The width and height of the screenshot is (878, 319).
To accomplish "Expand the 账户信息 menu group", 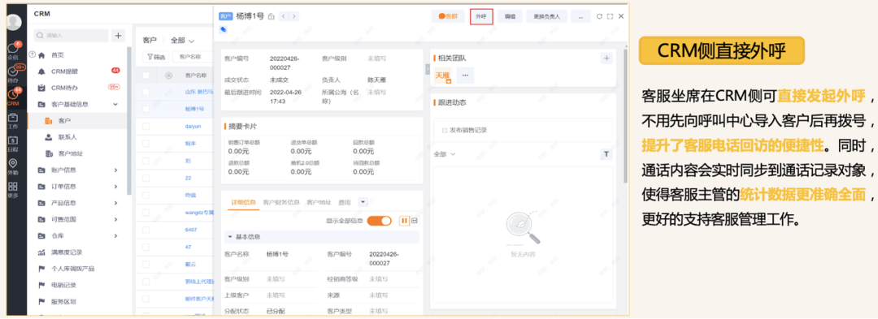I will pos(115,170).
